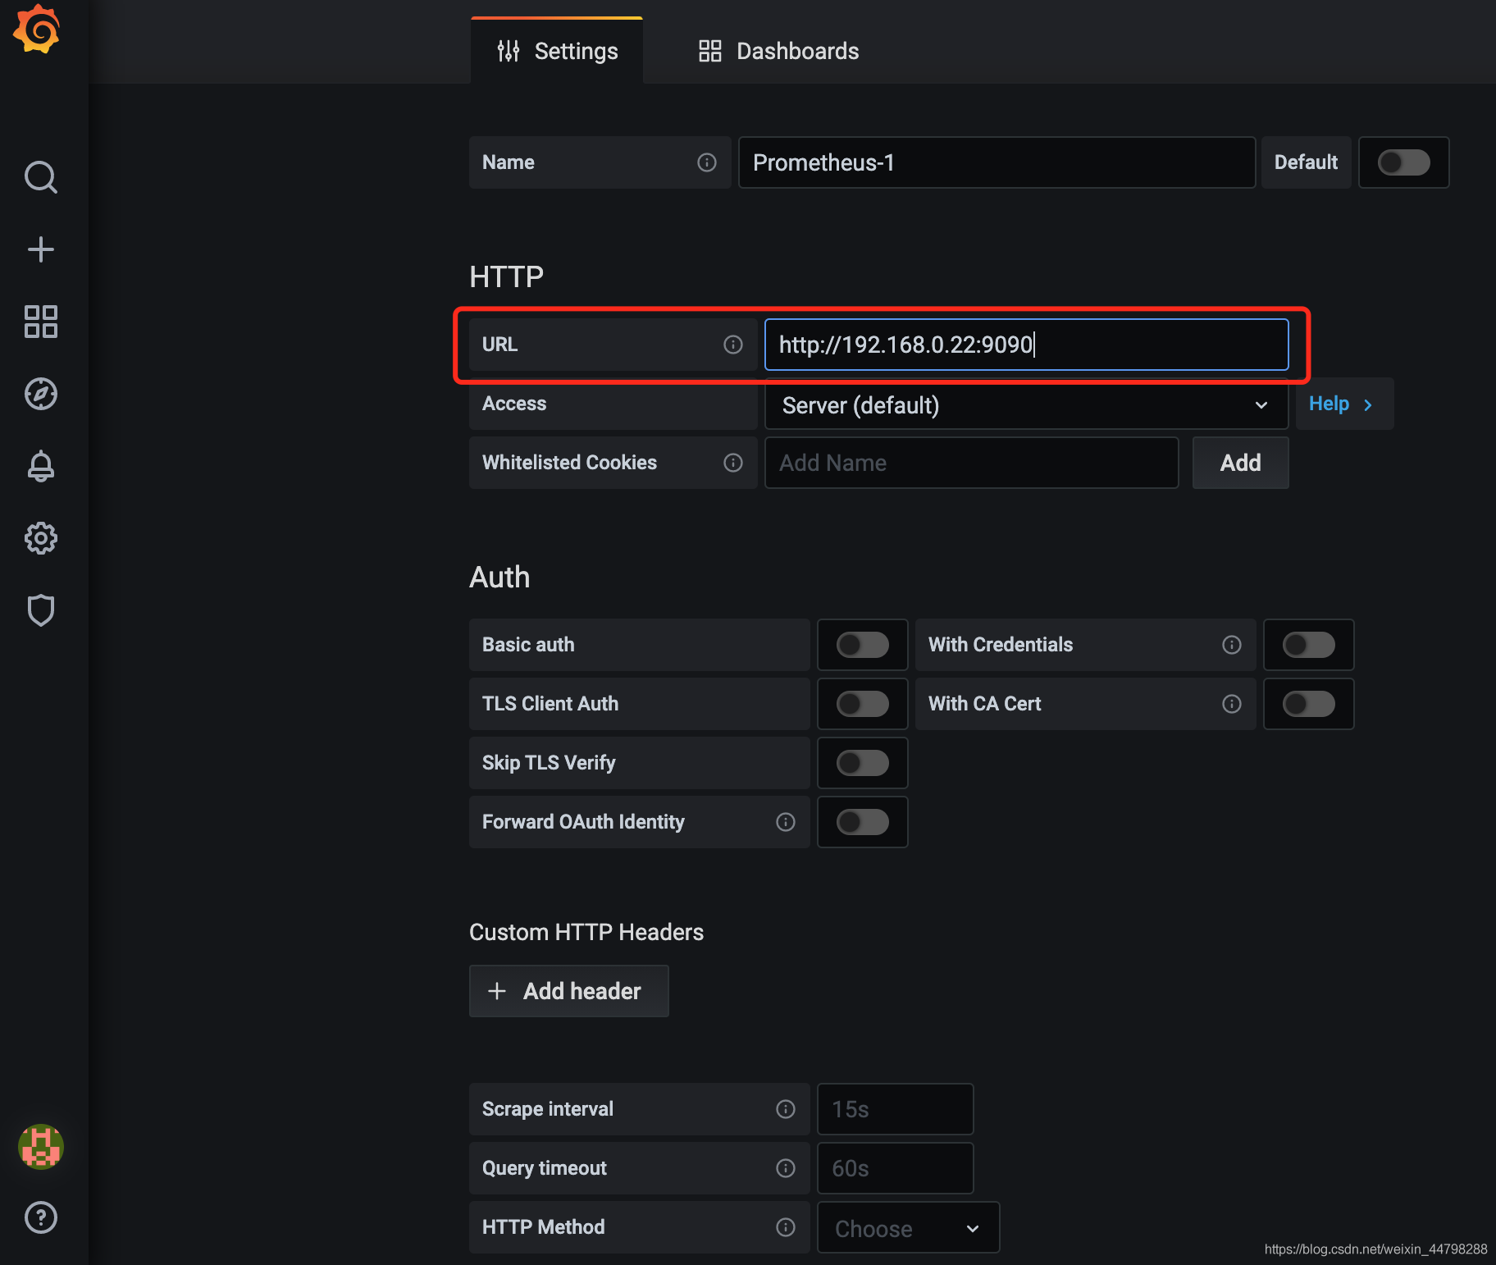The image size is (1496, 1265).
Task: Open the Access Server (default) dropdown
Action: [x=1026, y=405]
